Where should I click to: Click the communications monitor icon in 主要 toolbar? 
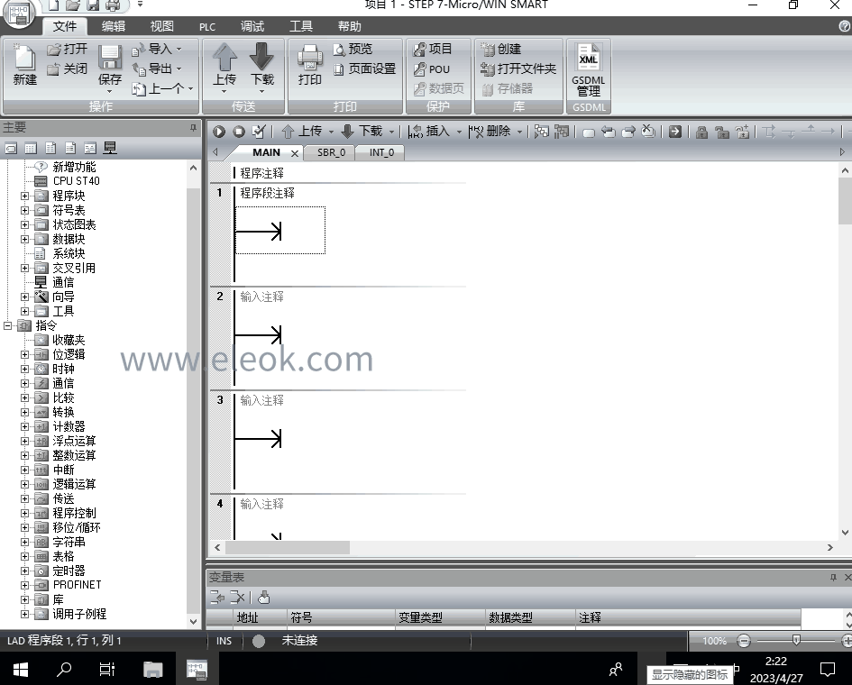pyautogui.click(x=110, y=148)
